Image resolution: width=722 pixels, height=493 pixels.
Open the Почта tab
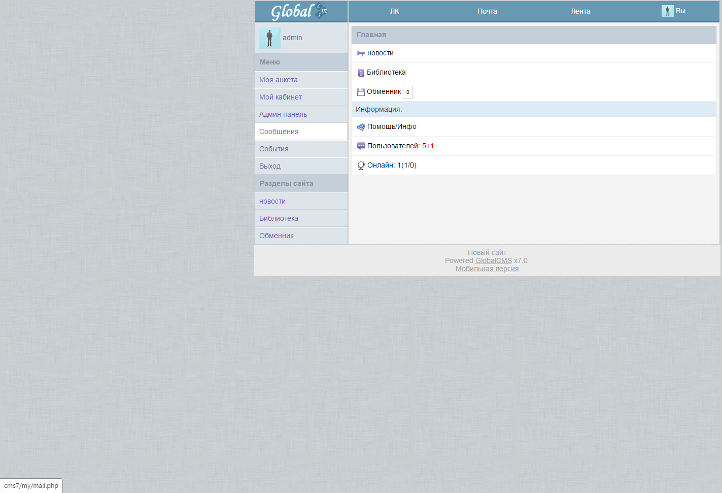tap(487, 11)
